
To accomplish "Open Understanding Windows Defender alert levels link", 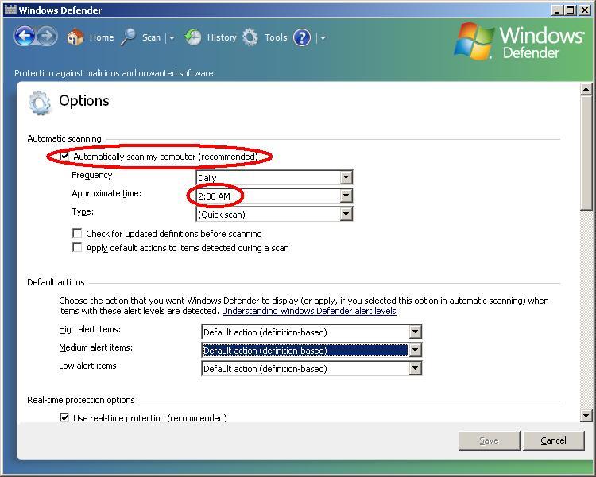I will 308,311.
